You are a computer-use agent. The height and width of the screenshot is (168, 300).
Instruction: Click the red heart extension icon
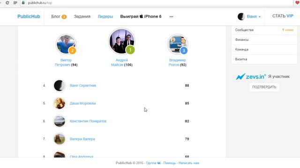pyautogui.click(x=297, y=3)
